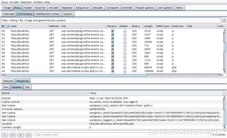
Task: Sort by MIME type column header
Action: pyautogui.click(x=163, y=26)
